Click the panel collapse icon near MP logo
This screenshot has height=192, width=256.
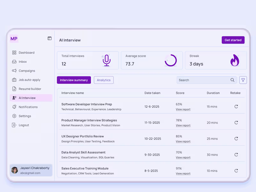point(50,38)
